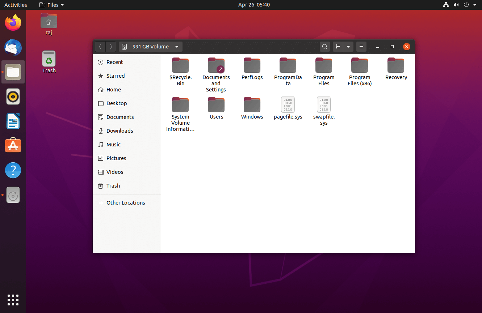
Task: Click the volume icon in top bar
Action: pyautogui.click(x=456, y=5)
